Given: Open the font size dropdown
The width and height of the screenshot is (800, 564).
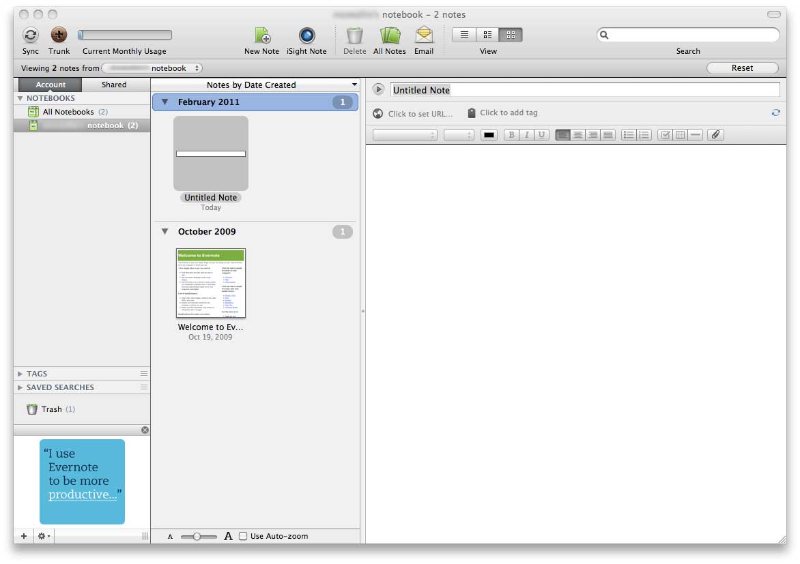Looking at the screenshot, I should click(459, 135).
